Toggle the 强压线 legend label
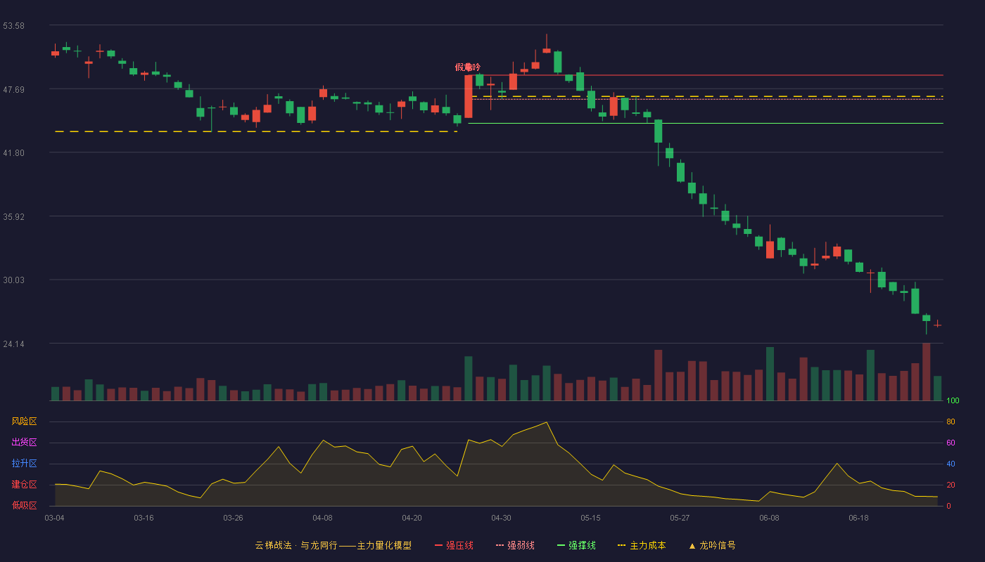The height and width of the screenshot is (562, 985). (x=459, y=545)
